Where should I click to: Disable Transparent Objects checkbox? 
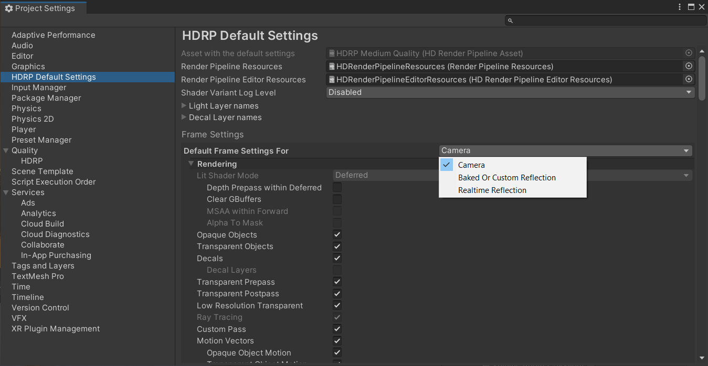(x=337, y=246)
